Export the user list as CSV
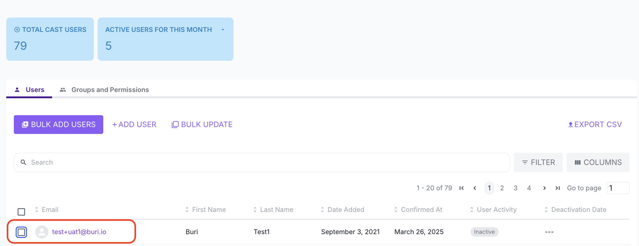The height and width of the screenshot is (246, 639). coord(595,125)
